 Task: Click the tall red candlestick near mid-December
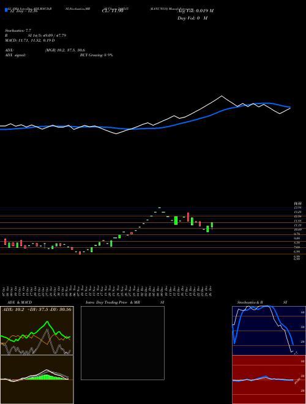[x=188, y=217]
